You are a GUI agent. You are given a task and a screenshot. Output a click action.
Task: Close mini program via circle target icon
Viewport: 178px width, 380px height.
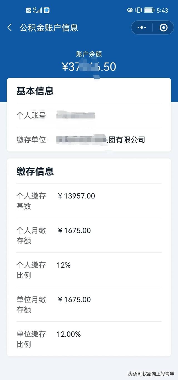[x=164, y=27]
